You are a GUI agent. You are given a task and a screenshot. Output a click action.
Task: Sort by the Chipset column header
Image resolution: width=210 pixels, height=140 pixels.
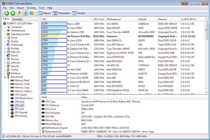[147, 19]
